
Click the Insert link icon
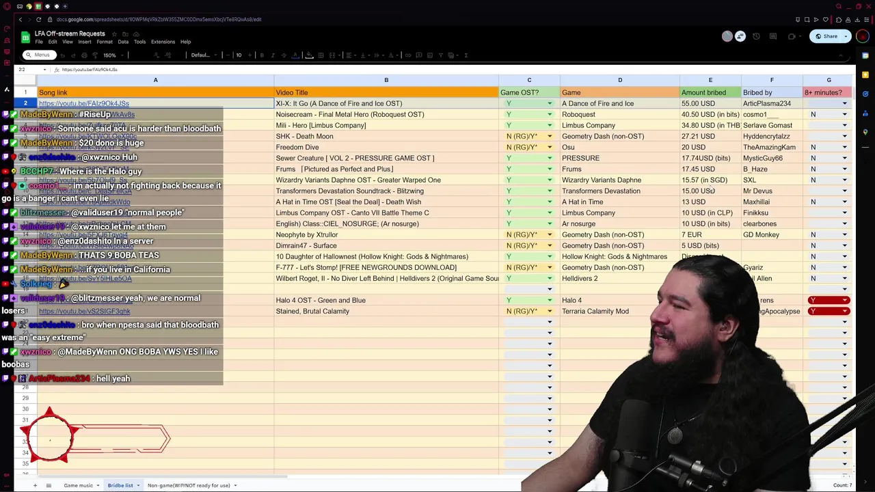408,55
